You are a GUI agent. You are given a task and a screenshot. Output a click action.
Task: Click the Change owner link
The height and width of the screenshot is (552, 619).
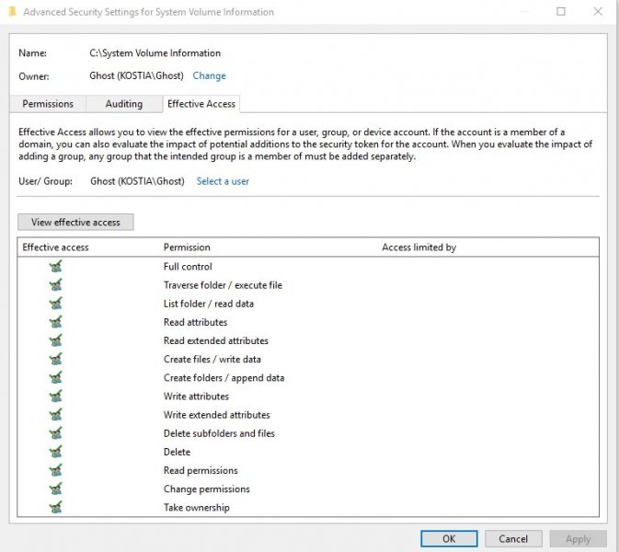tap(209, 75)
